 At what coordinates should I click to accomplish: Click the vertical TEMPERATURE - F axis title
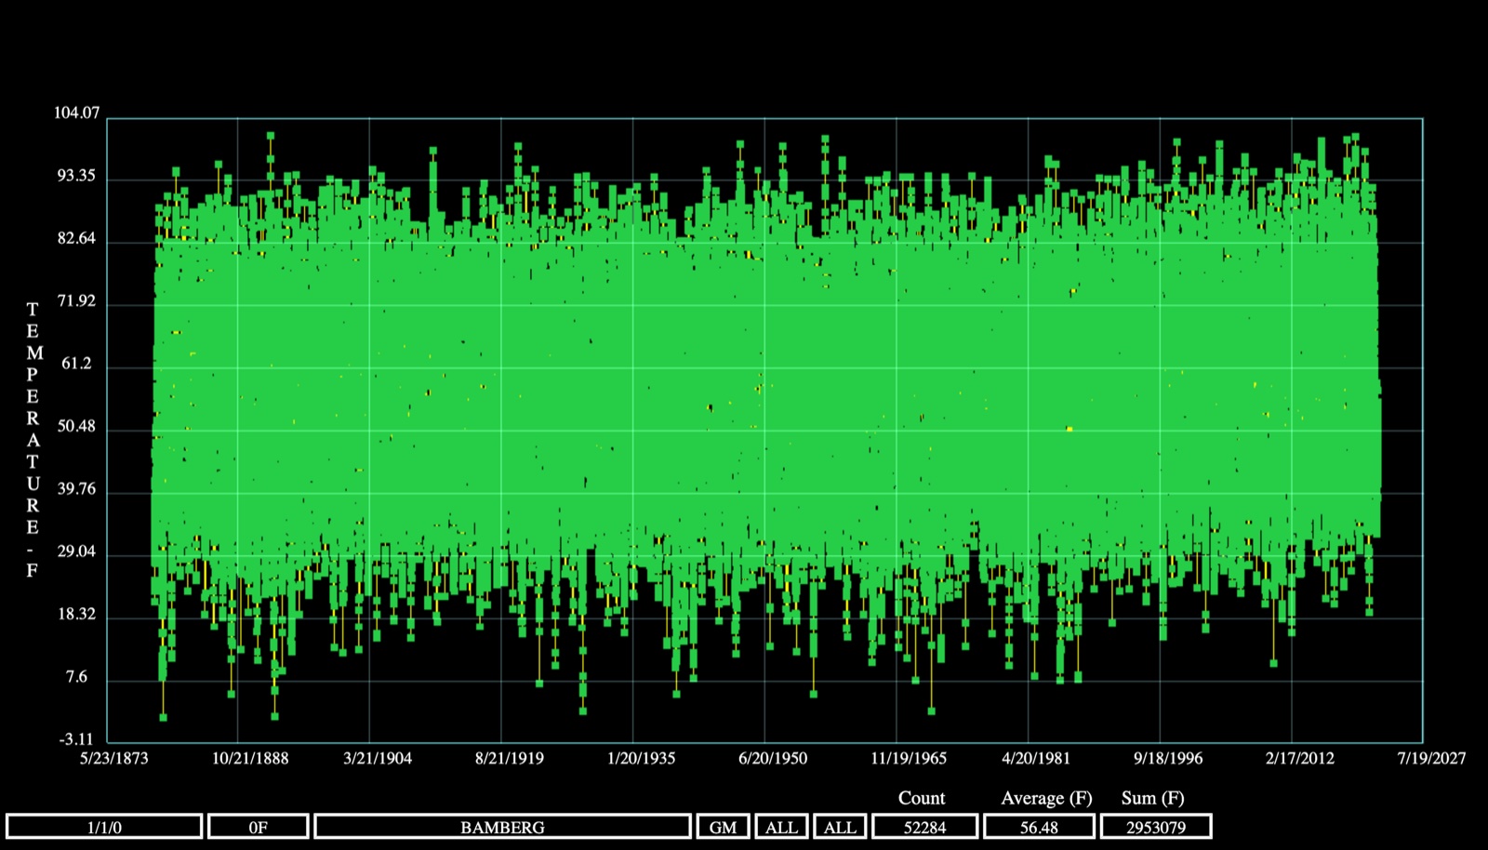[x=33, y=439]
